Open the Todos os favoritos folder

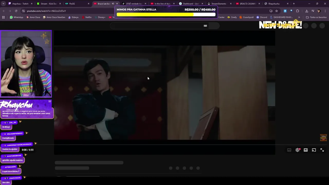point(316,17)
